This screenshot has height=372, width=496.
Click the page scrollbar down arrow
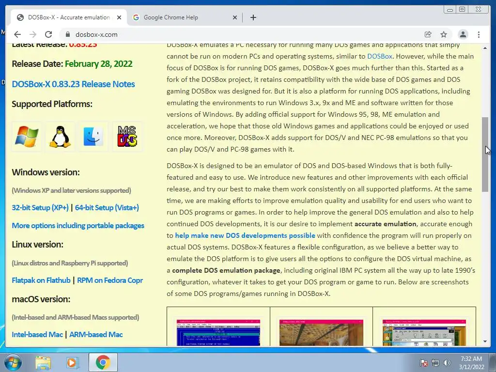pos(485,341)
